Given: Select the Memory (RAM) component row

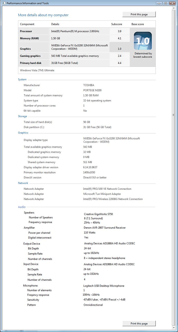Looking at the screenshot, I should (29, 38).
